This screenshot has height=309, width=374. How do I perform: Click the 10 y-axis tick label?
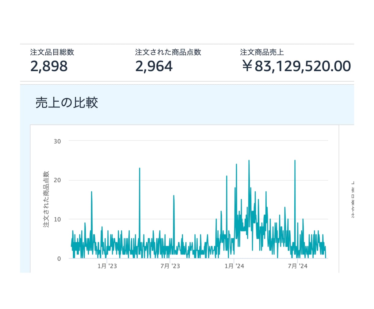[x=57, y=219]
